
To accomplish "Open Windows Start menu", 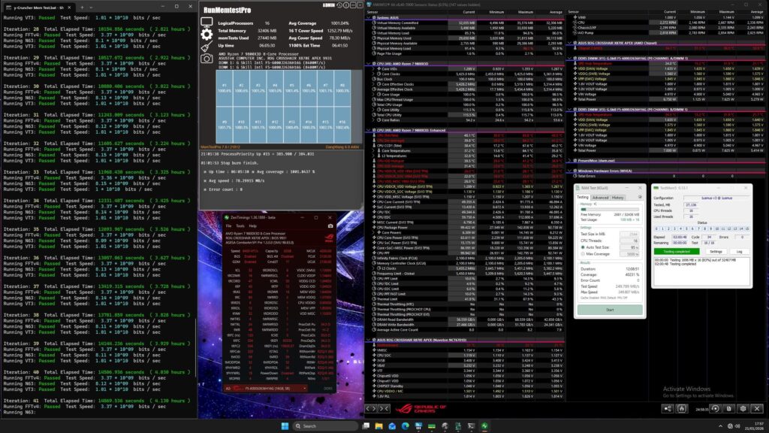I will tap(285, 425).
